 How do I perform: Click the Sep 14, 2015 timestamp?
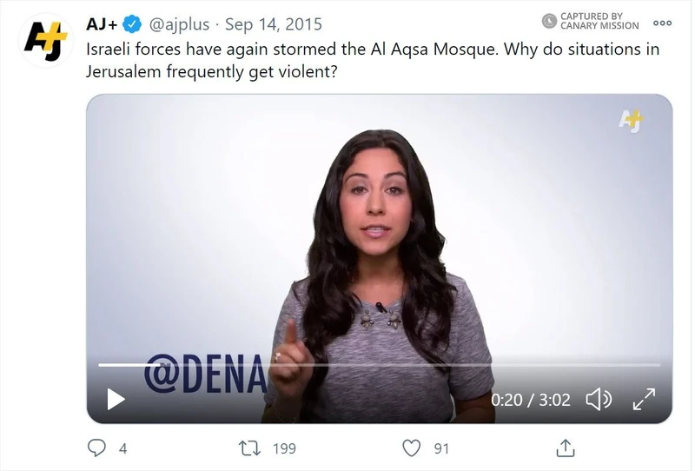pos(274,24)
